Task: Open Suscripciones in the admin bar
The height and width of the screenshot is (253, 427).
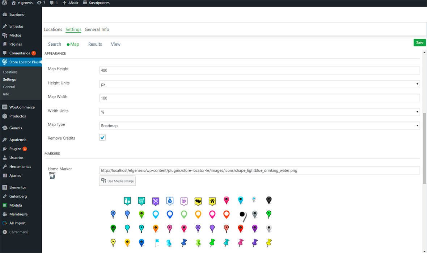Action: [96, 3]
